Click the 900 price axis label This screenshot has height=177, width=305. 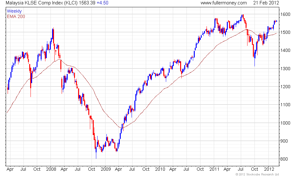pyautogui.click(x=284, y=141)
